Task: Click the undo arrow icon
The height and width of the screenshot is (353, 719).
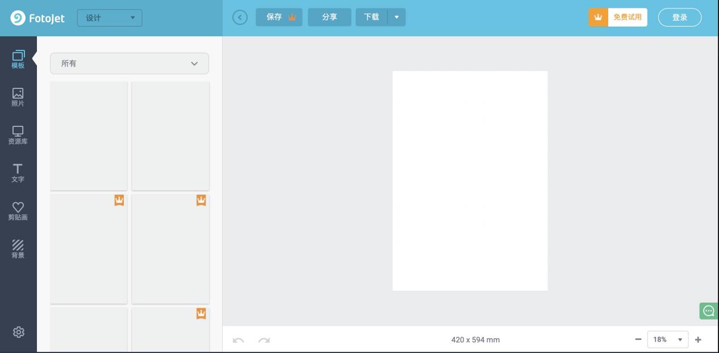Action: coord(239,340)
